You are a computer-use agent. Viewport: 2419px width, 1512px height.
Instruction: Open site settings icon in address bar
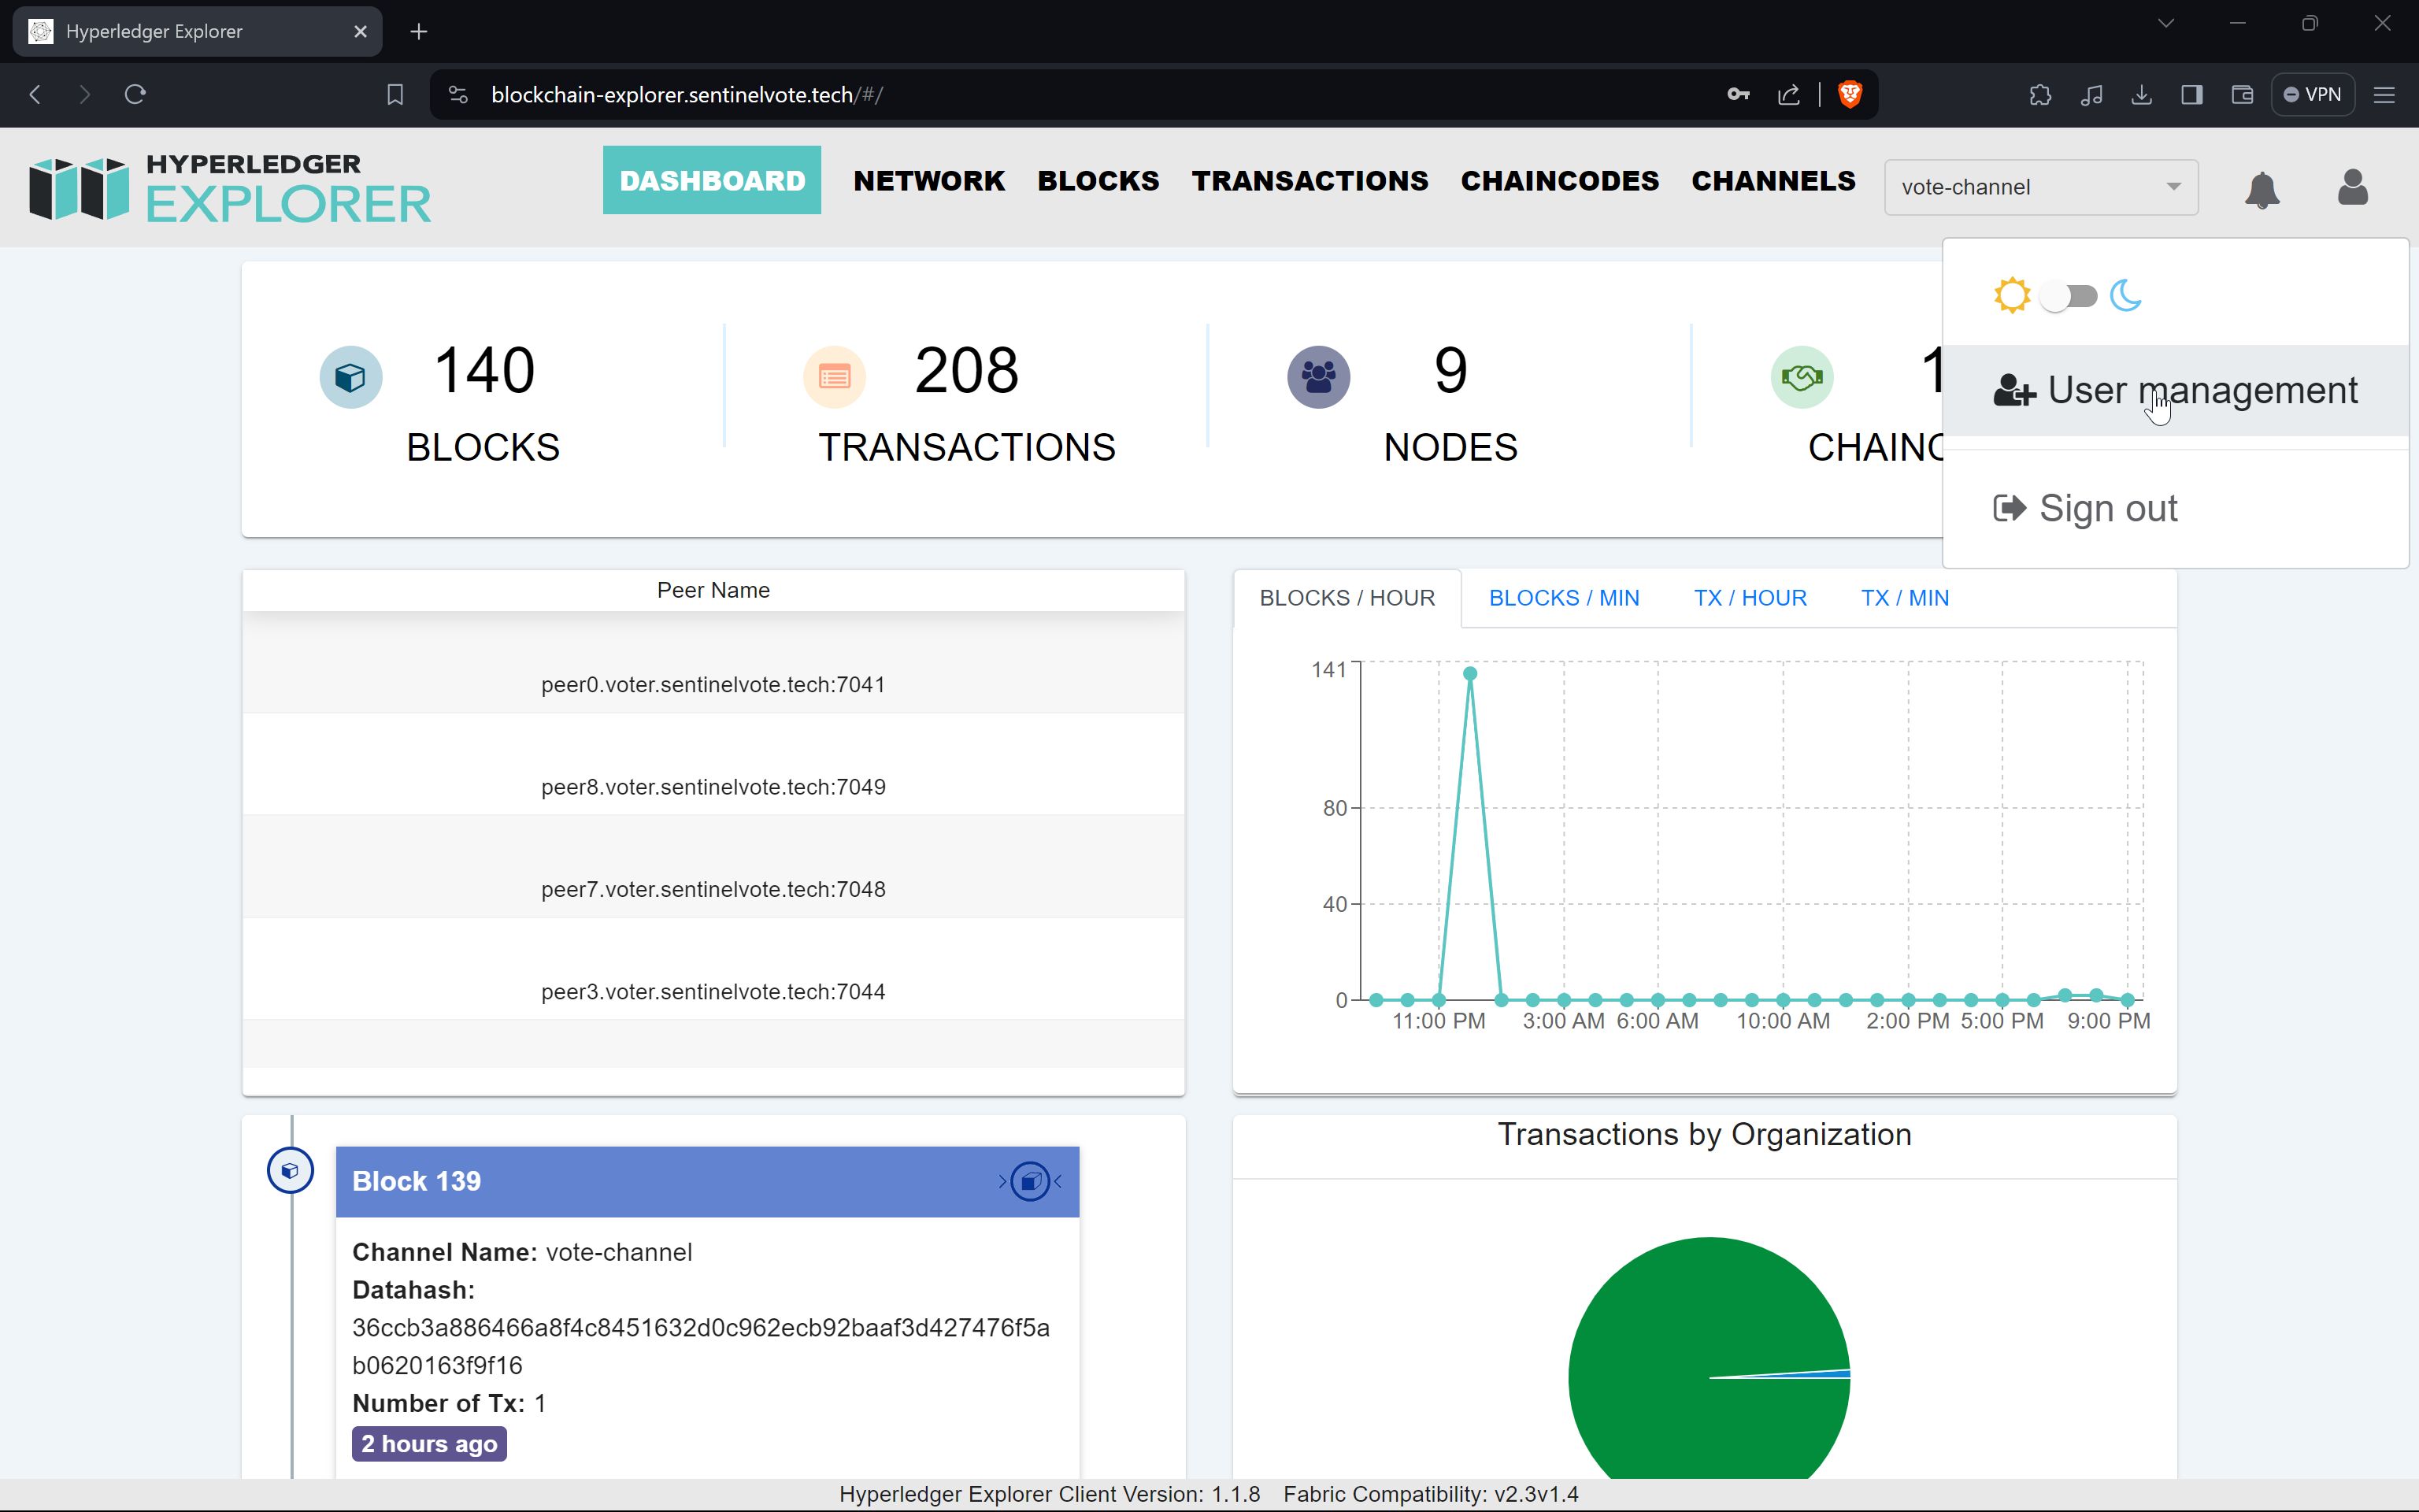[x=457, y=95]
